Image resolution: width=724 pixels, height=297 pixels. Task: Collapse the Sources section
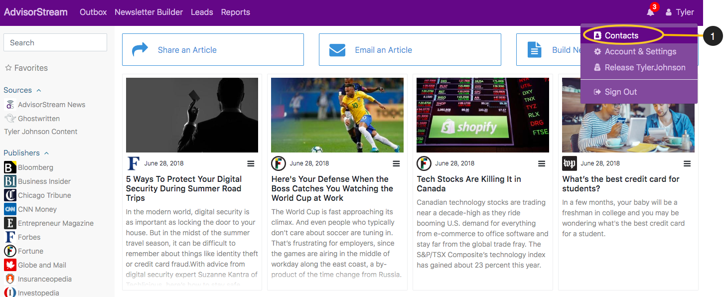(22, 90)
